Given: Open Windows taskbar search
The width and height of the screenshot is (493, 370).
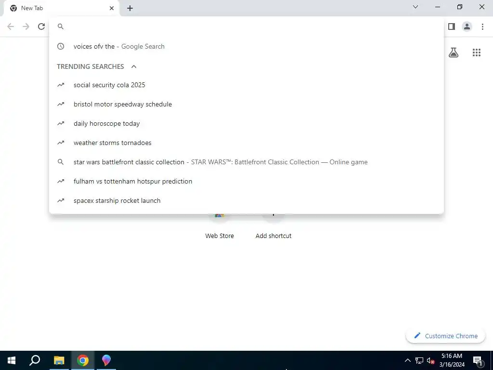Looking at the screenshot, I should click(35, 360).
